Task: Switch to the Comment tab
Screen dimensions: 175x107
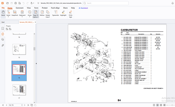Action: (x=19, y=8)
